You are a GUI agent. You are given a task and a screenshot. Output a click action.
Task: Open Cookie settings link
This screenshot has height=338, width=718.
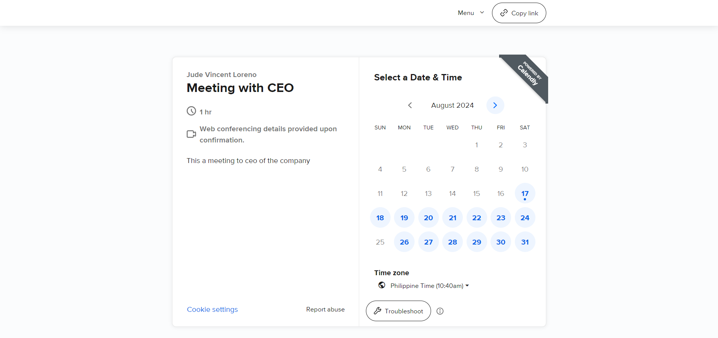pyautogui.click(x=212, y=310)
